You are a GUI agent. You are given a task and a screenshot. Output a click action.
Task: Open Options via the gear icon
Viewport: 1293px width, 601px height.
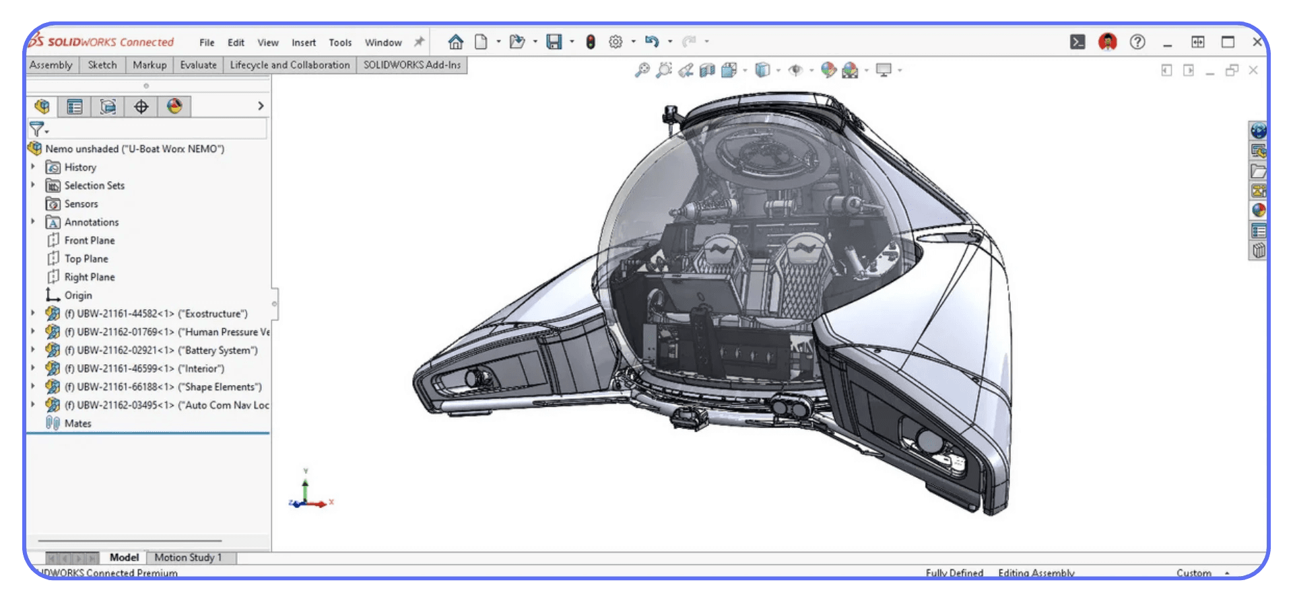click(x=616, y=42)
